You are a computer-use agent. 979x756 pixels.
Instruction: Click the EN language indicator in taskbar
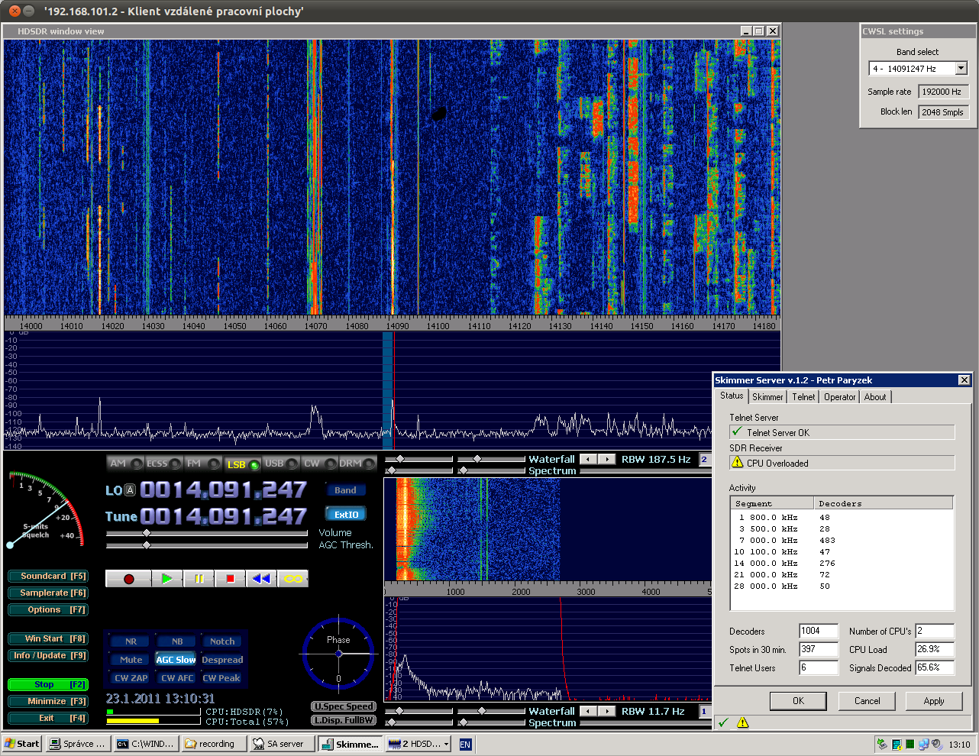pyautogui.click(x=465, y=745)
